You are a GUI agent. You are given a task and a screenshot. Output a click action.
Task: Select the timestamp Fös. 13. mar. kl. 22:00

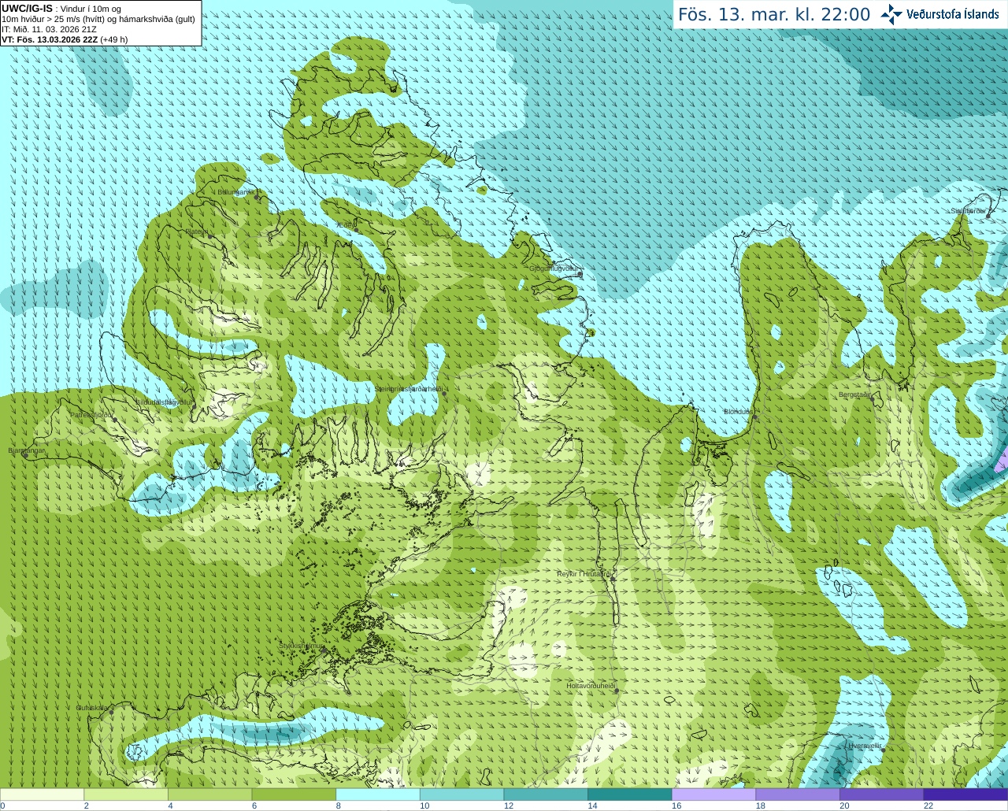click(x=774, y=14)
